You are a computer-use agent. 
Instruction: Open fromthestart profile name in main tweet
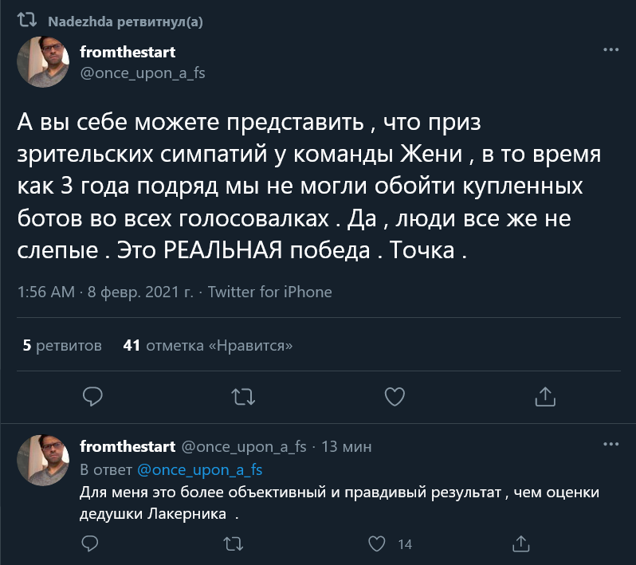(128, 52)
